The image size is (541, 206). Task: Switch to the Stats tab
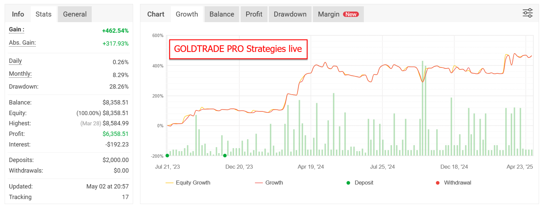pos(43,14)
